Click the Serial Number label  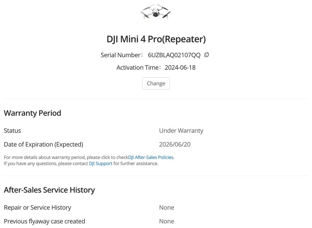point(121,55)
